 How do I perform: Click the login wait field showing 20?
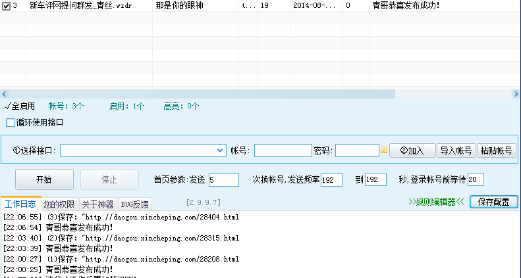(476, 179)
